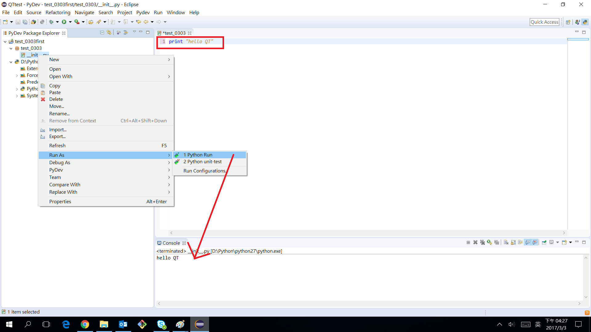Click the External Tools run icon

click(x=77, y=22)
